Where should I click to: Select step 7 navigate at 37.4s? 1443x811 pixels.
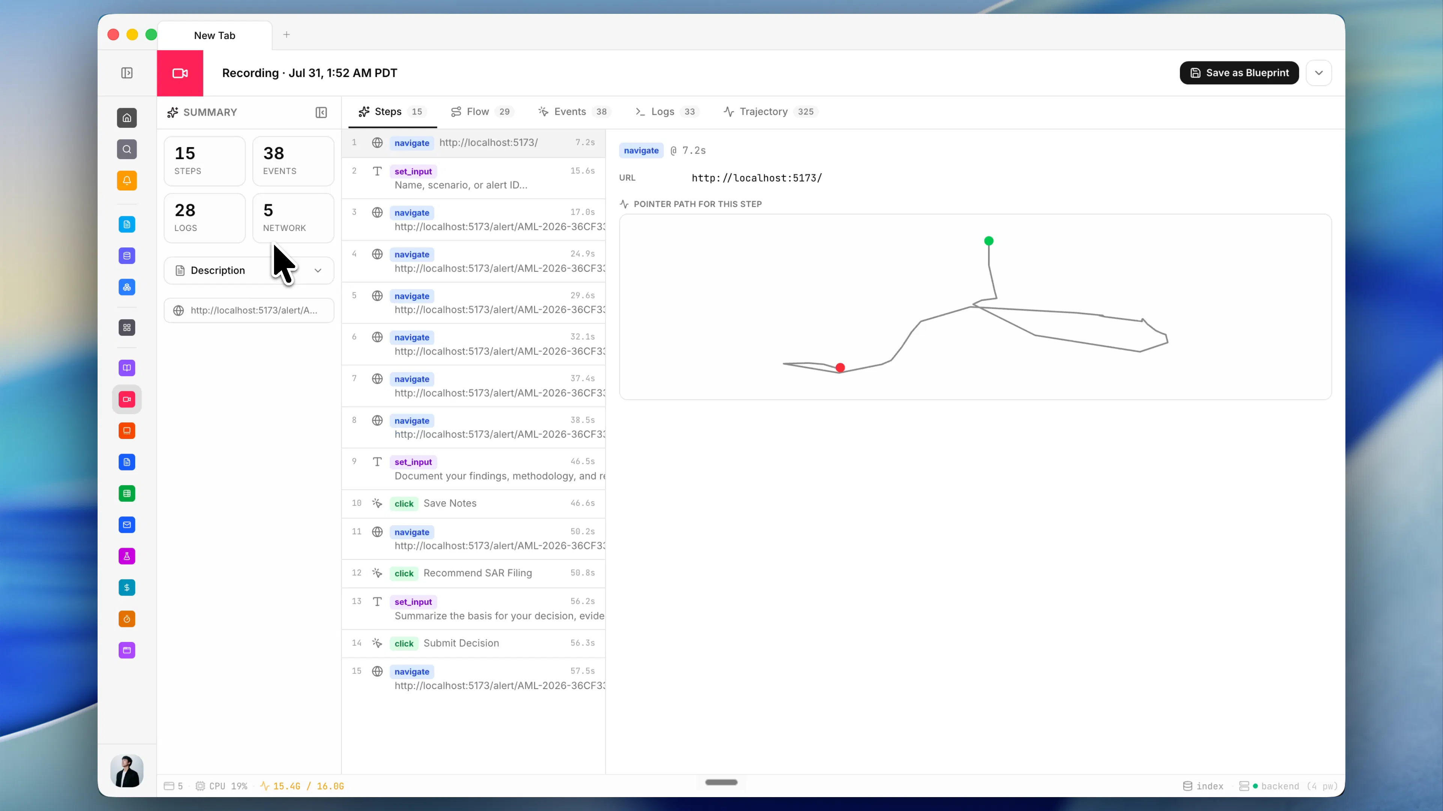tap(473, 386)
